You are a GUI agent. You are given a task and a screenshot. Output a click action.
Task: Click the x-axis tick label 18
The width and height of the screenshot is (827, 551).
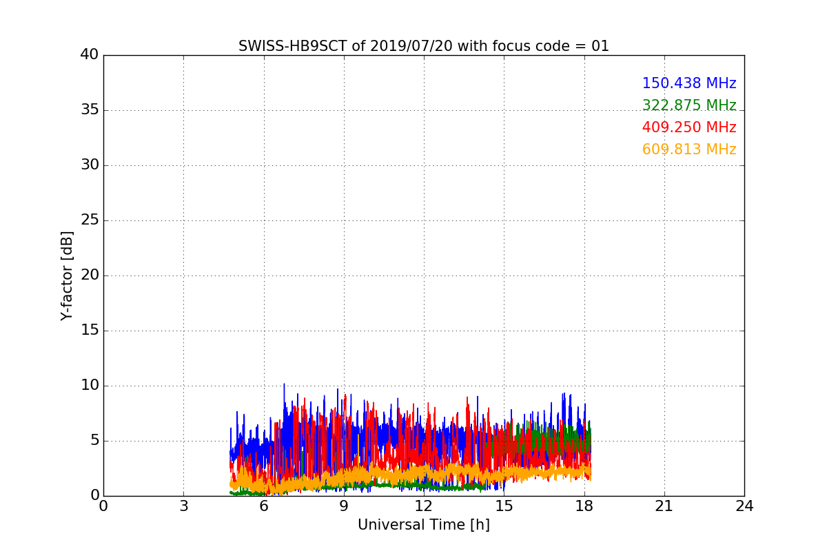pos(584,506)
